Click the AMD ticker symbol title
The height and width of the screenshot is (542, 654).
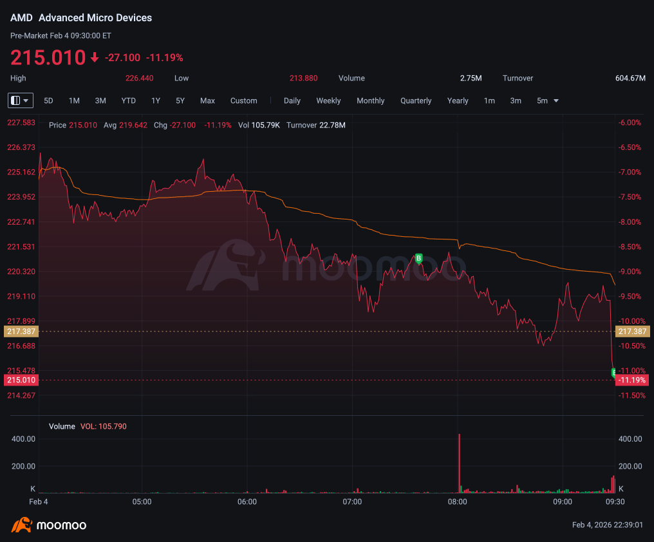[21, 18]
